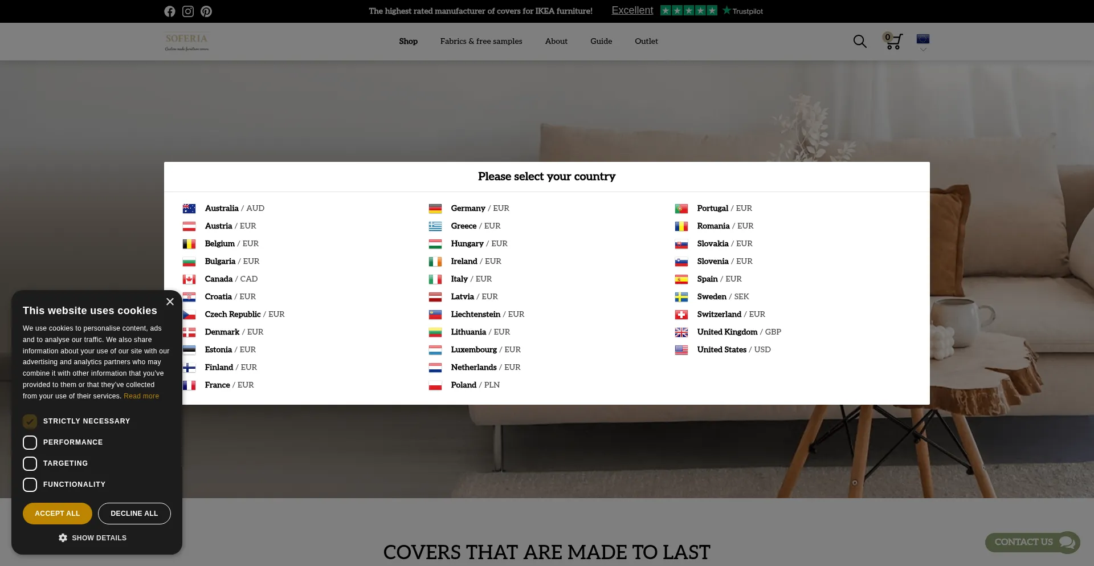Enable the Functionality cookies checkbox
The height and width of the screenshot is (566, 1094).
tap(30, 484)
